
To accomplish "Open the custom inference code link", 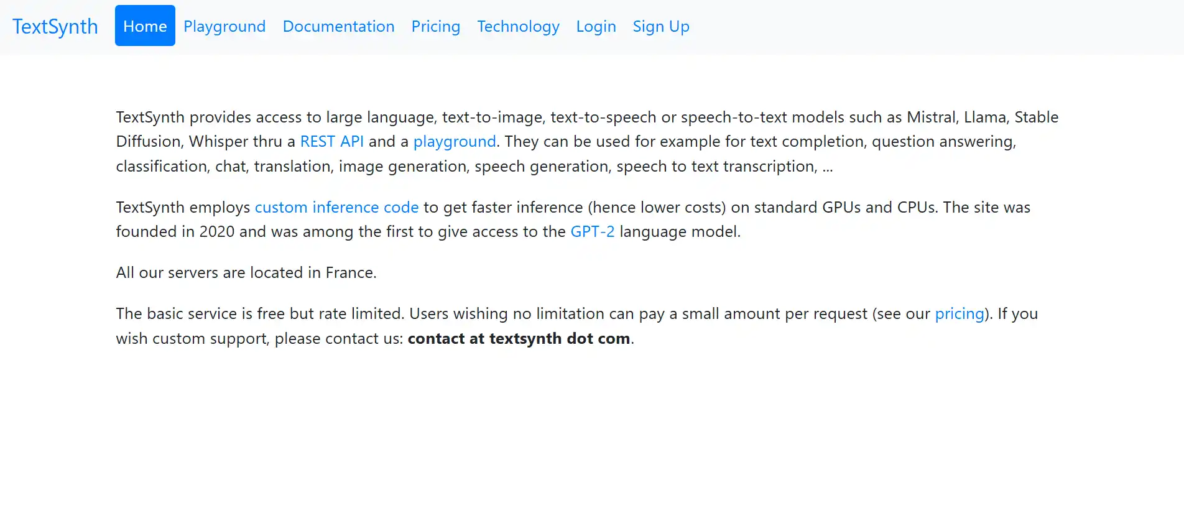I will pyautogui.click(x=336, y=207).
